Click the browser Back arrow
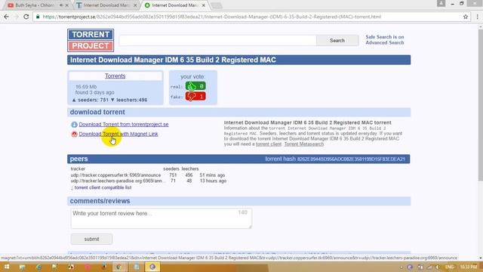Viewport: 483px width, 272px height. tap(7, 17)
